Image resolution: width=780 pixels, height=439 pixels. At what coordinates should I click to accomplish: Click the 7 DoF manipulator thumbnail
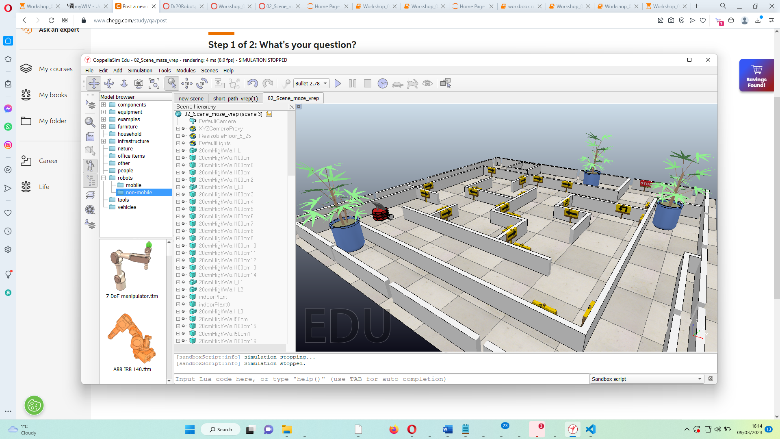click(x=132, y=266)
